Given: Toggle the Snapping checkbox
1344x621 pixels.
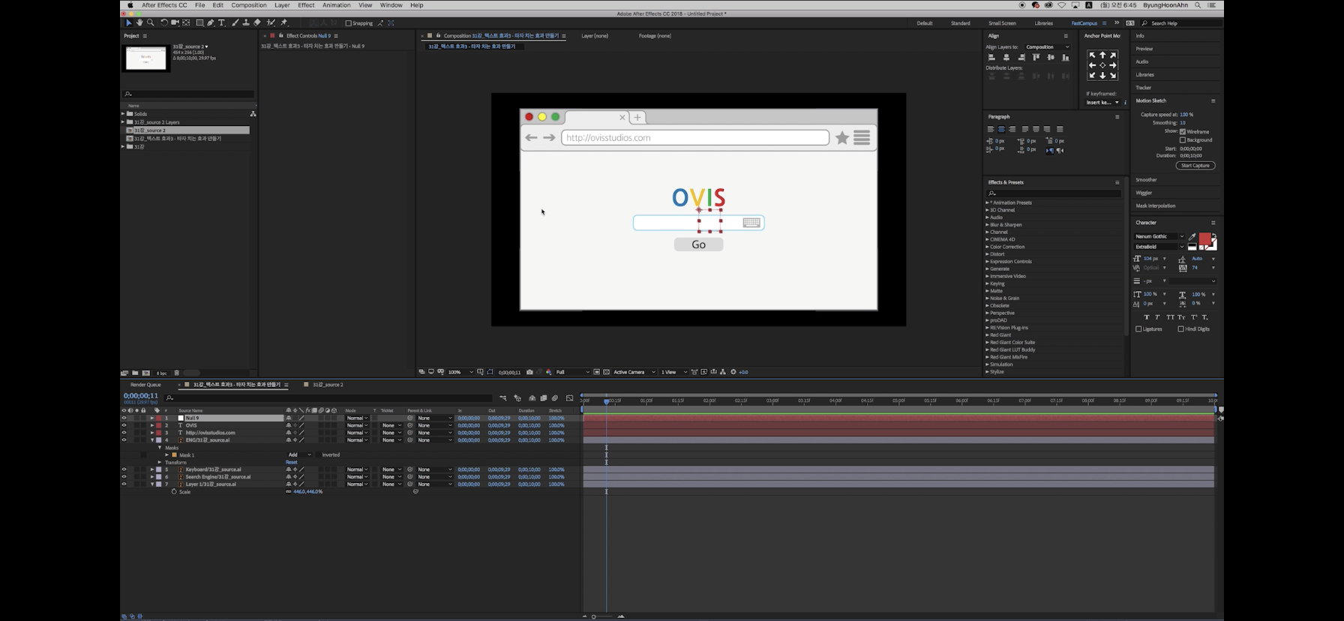Looking at the screenshot, I should click(349, 23).
